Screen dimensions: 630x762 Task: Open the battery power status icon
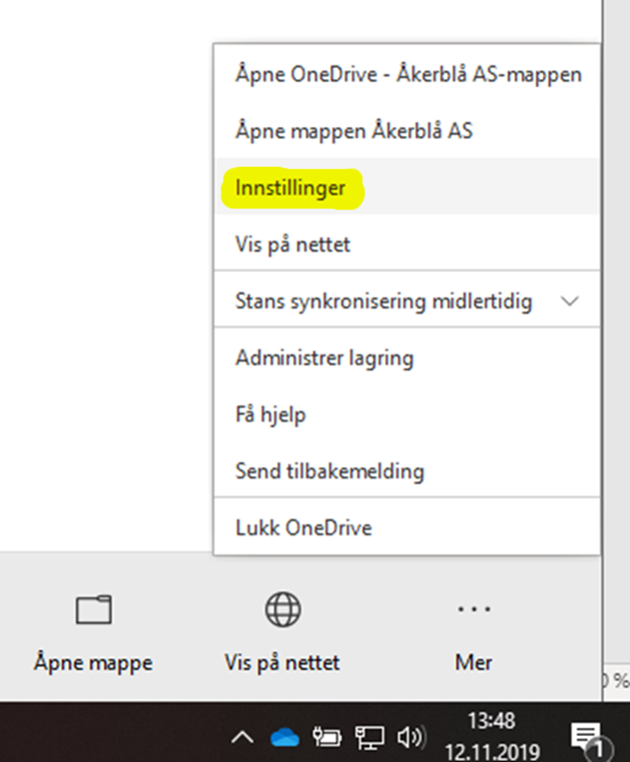[327, 739]
